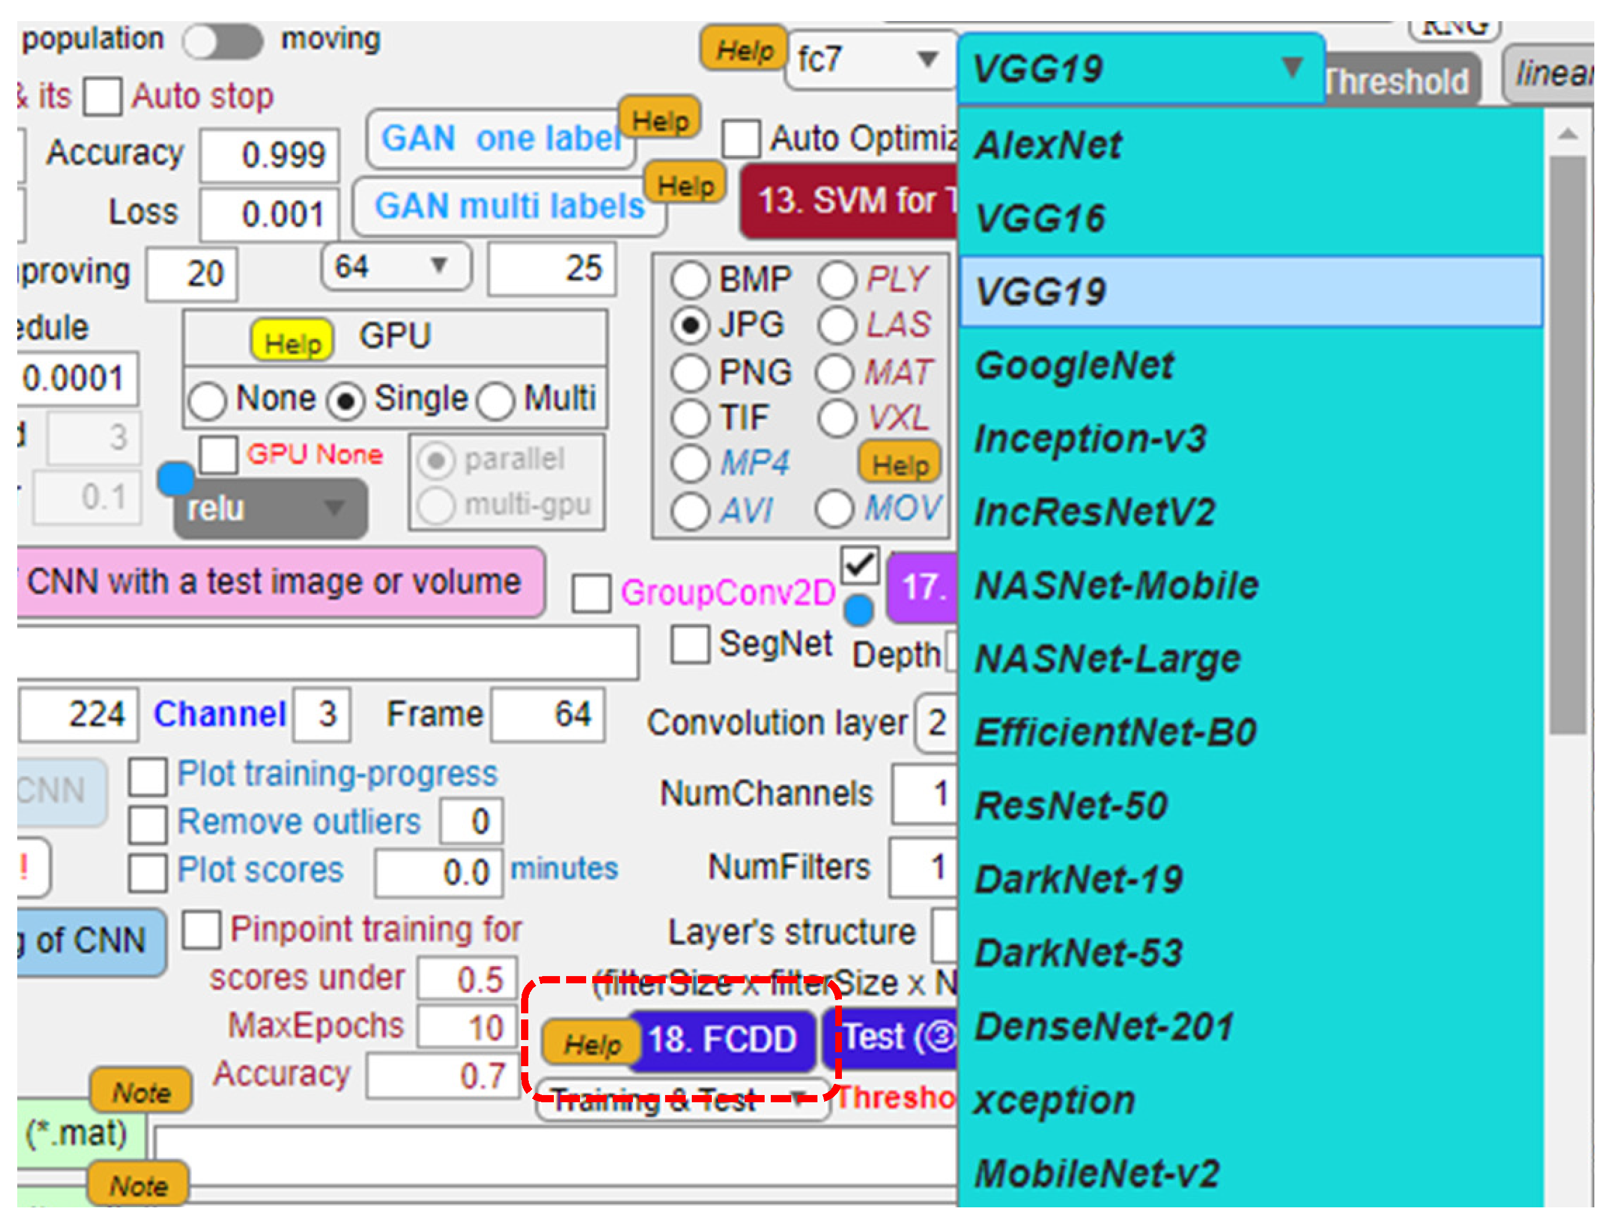Click the Accuracy 0.999 input field
The height and width of the screenshot is (1224, 1616).
click(270, 155)
